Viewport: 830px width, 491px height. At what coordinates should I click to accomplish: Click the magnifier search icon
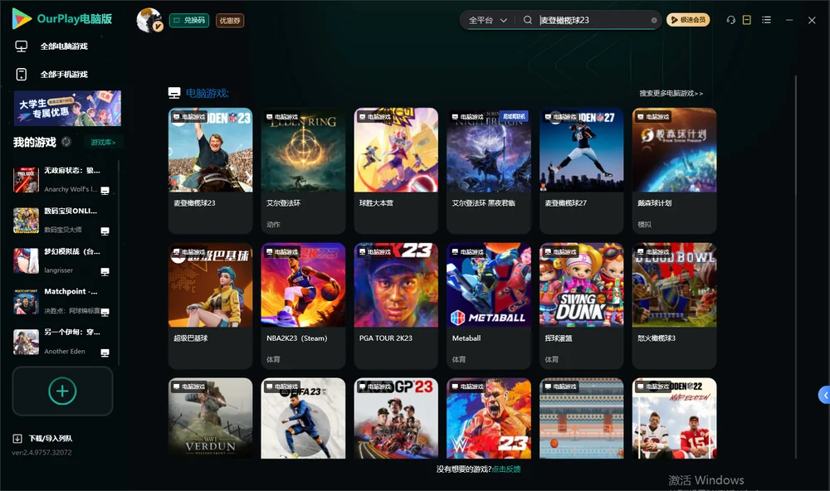[x=528, y=20]
